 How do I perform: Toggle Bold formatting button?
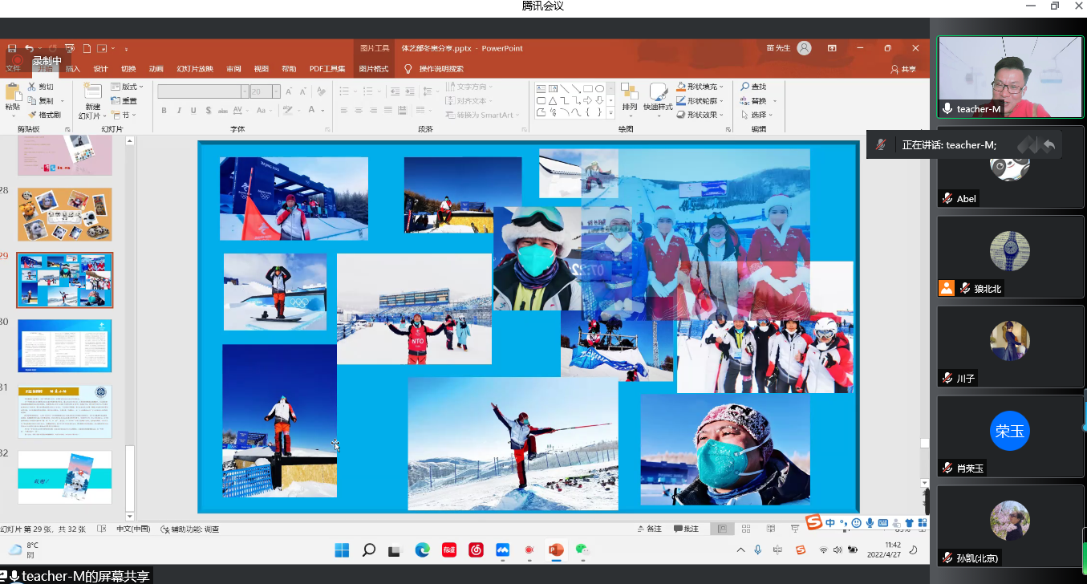click(x=165, y=111)
